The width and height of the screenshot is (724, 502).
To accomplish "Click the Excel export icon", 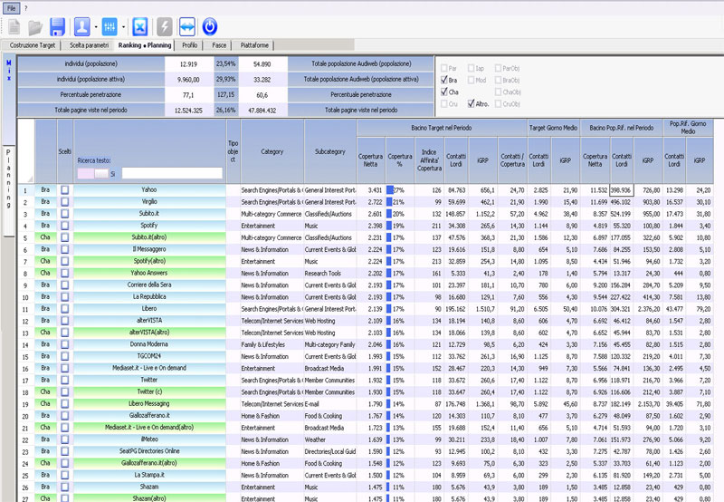I will (x=140, y=26).
